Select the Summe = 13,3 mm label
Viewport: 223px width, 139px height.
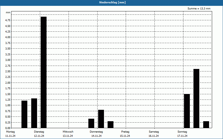coord(199,9)
